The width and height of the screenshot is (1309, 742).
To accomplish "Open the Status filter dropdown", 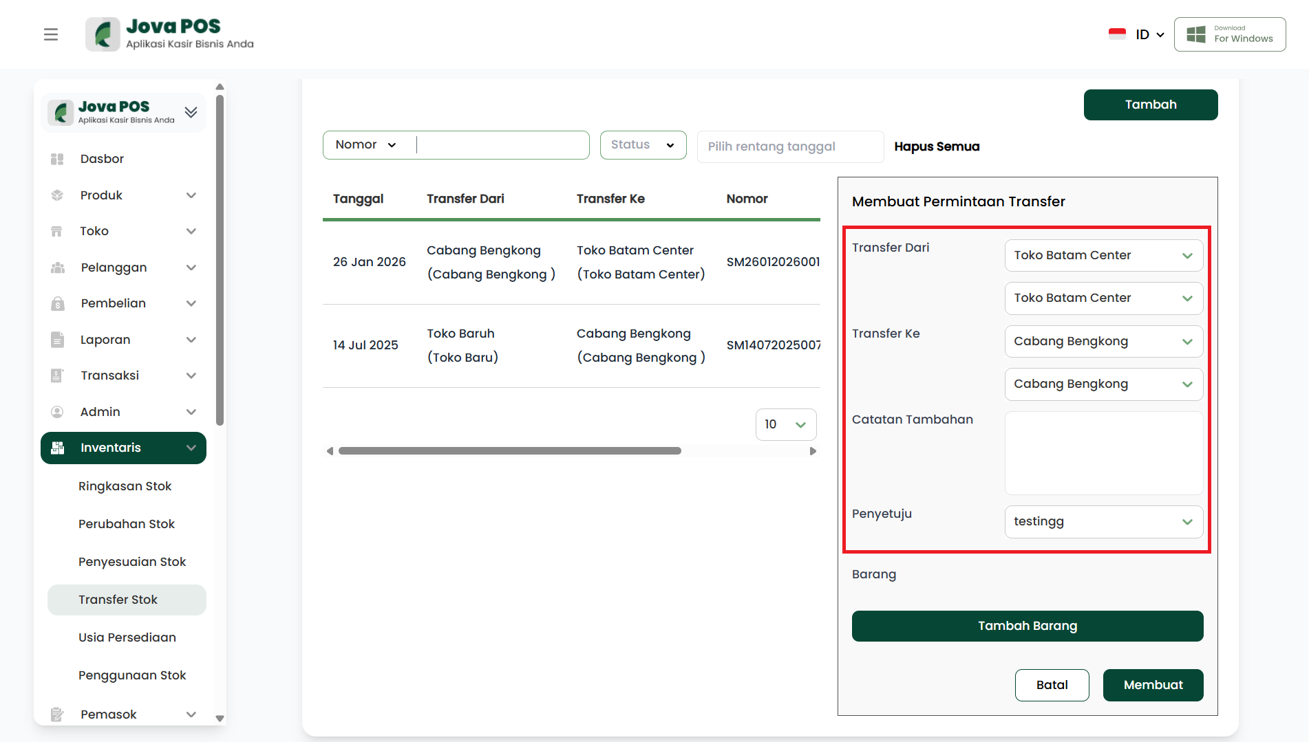I will coord(643,145).
